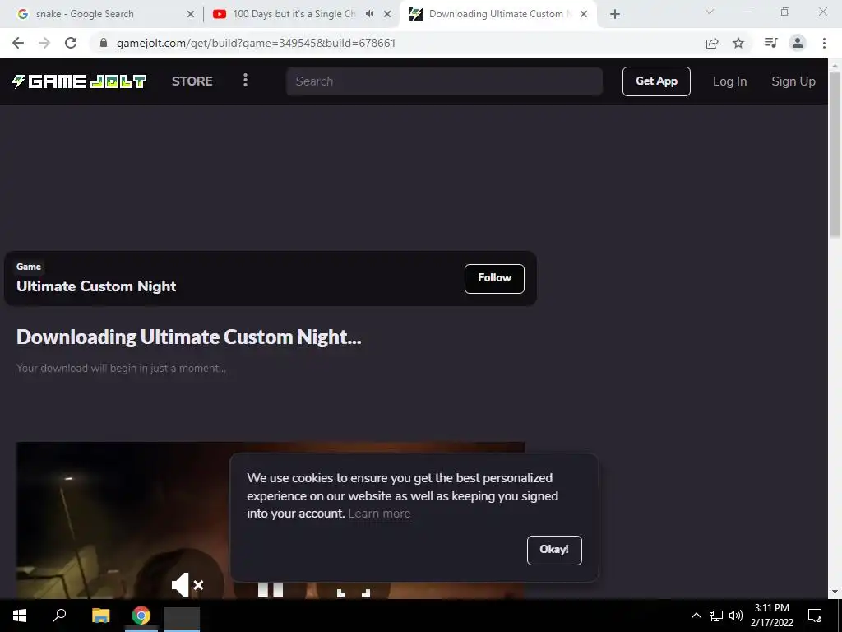842x632 pixels.
Task: Open the Windows notification center
Action: pyautogui.click(x=815, y=616)
